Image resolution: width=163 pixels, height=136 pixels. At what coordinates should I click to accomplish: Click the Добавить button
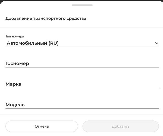pos(120,126)
